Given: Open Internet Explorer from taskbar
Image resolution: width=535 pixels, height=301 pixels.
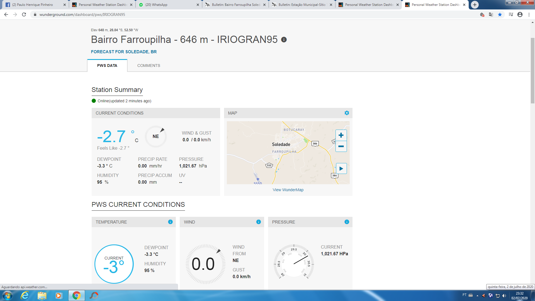Looking at the screenshot, I should click(25, 295).
